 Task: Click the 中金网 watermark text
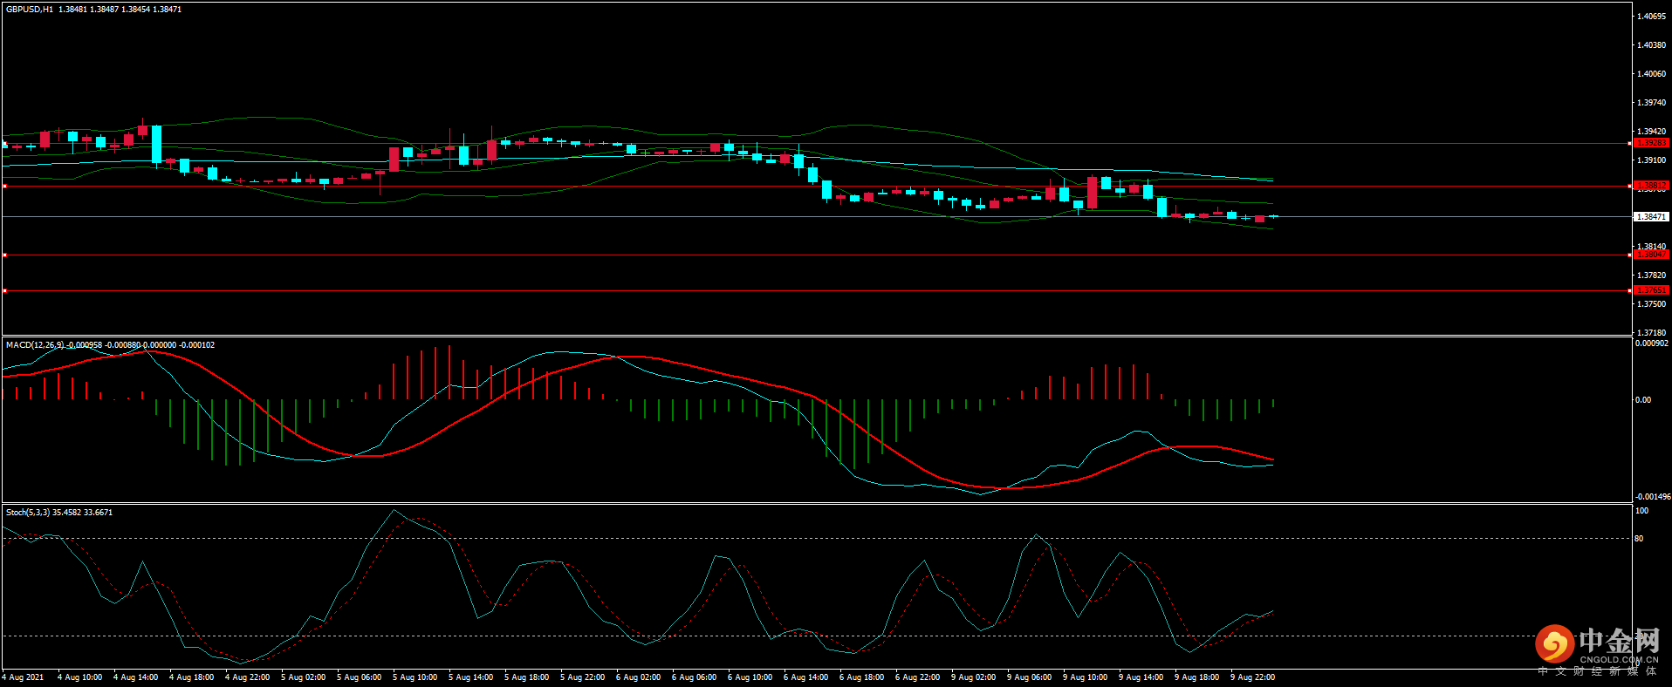pos(1619,641)
